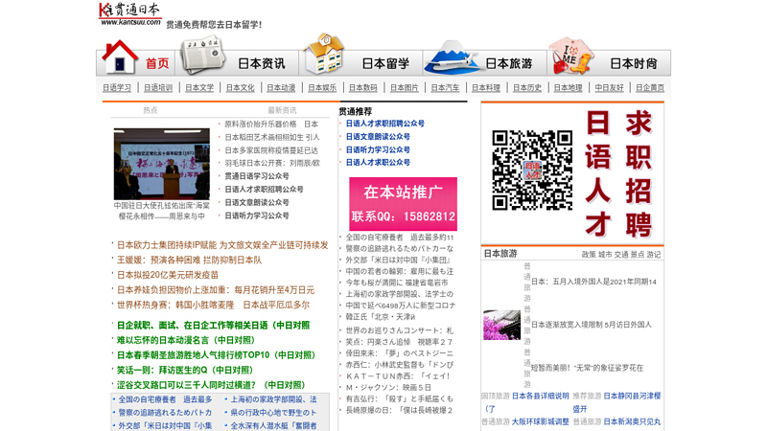Go to 中日友好 in the sub-navigation
Image resolution: width=767 pixels, height=431 pixels.
click(x=609, y=88)
